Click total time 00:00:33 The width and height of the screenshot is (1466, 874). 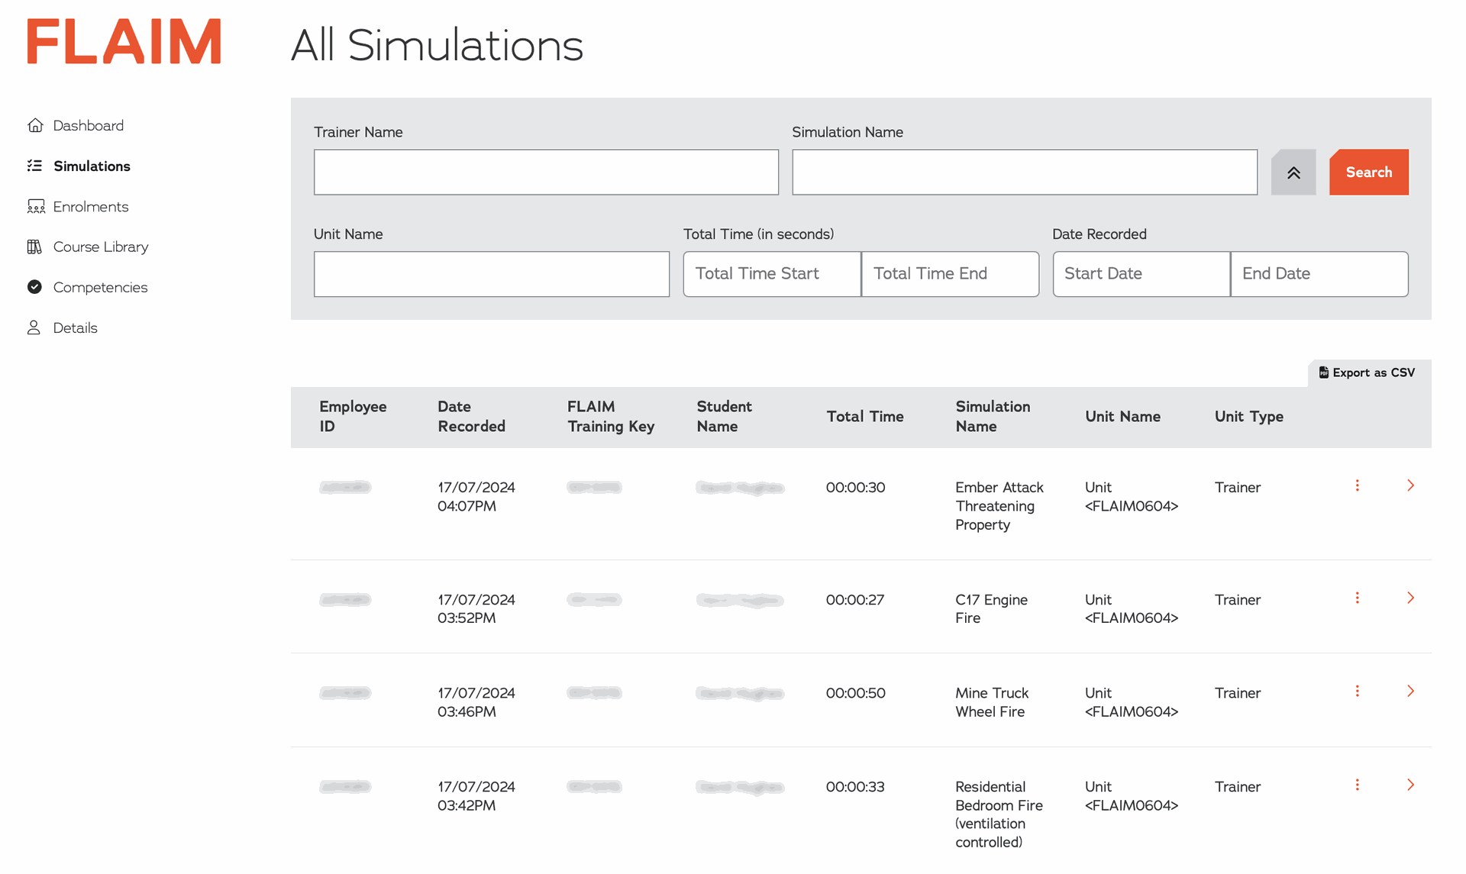click(x=855, y=787)
